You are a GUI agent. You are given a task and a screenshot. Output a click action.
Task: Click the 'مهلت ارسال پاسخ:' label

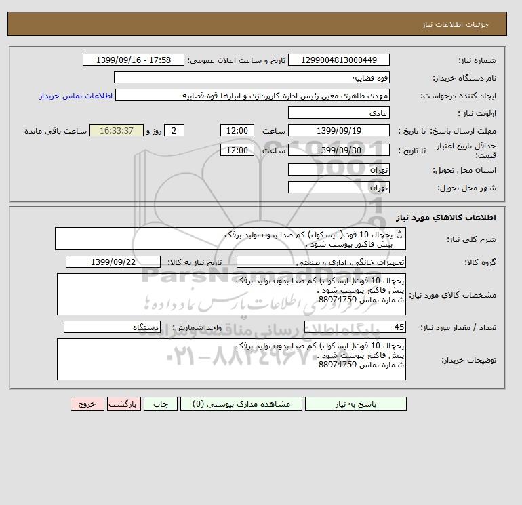click(463, 131)
